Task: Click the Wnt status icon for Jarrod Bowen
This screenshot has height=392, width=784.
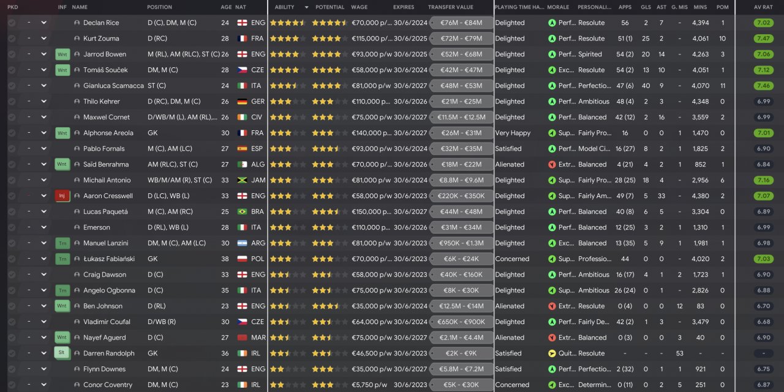Action: 62,54
